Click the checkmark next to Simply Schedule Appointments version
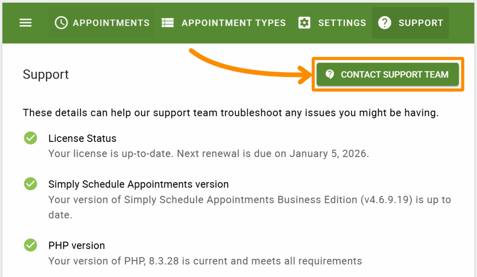The image size is (477, 277). pyautogui.click(x=30, y=184)
